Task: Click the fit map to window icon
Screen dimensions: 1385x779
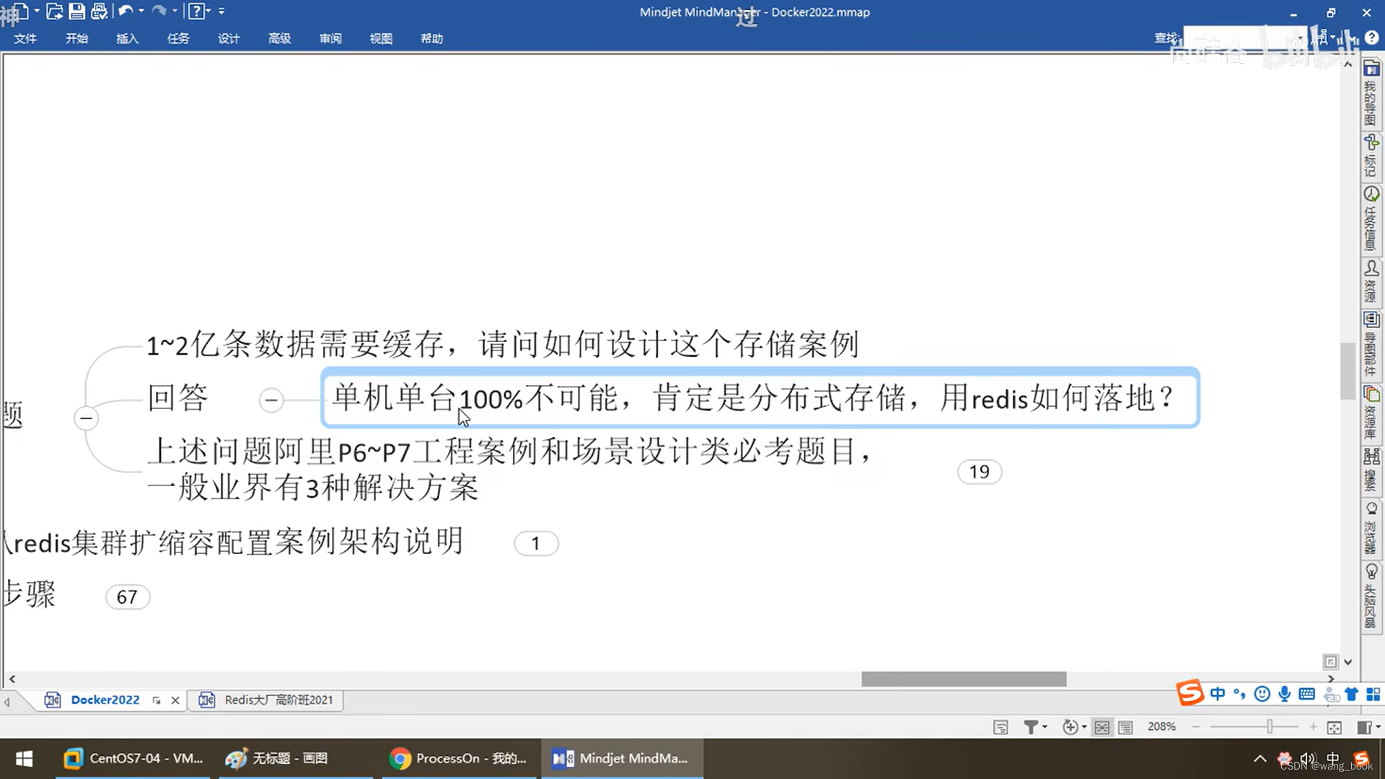Action: pos(1335,727)
